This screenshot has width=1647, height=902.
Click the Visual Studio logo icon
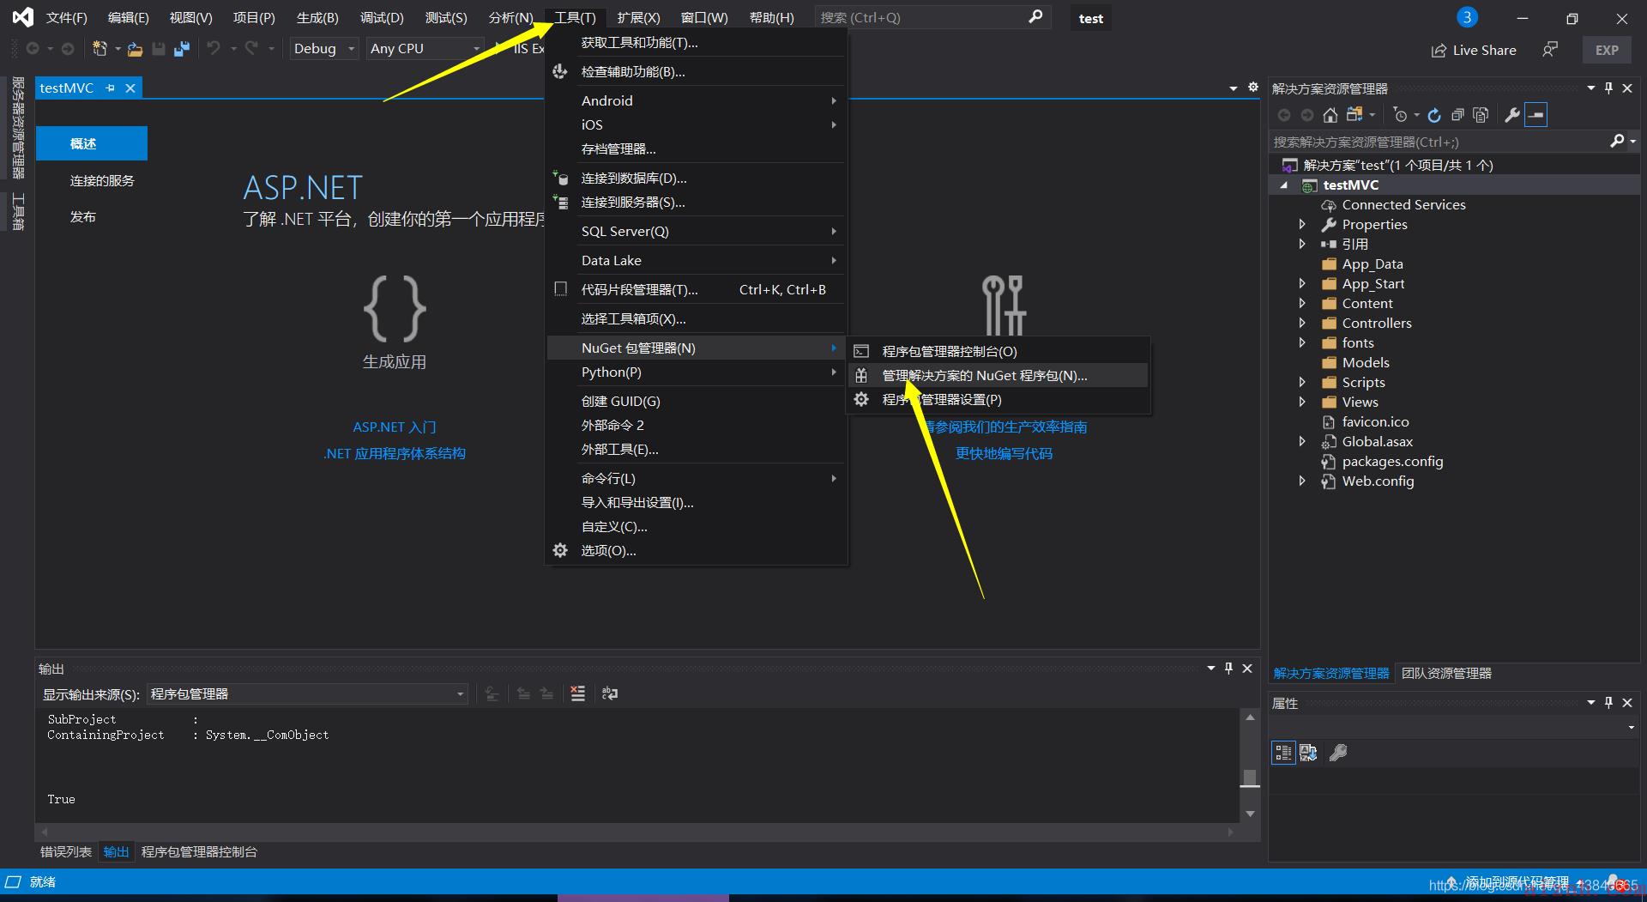coord(22,17)
